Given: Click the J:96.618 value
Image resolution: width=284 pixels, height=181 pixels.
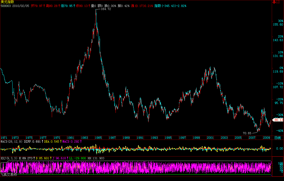Looking at the screenshot, I should (x=59, y=158).
